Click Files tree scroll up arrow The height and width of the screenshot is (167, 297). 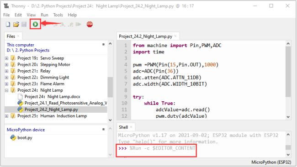coord(110,43)
